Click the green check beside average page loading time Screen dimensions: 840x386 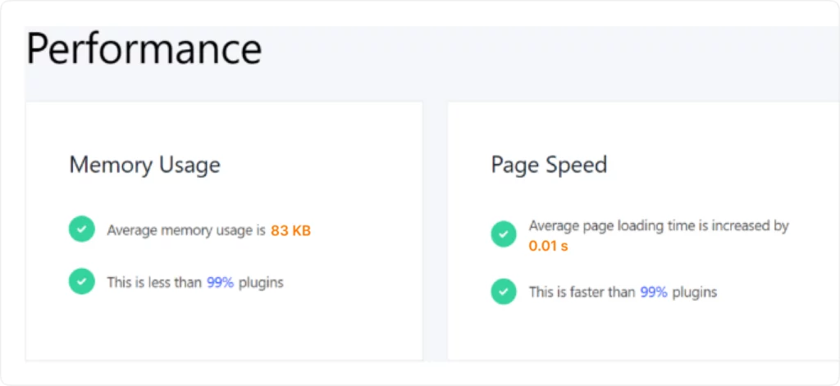click(x=504, y=234)
